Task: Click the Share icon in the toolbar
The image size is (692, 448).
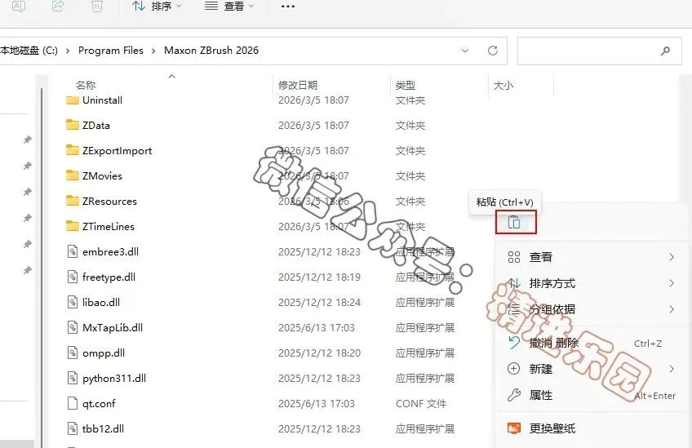Action: pos(58,6)
